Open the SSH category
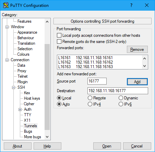 (x=21, y=87)
